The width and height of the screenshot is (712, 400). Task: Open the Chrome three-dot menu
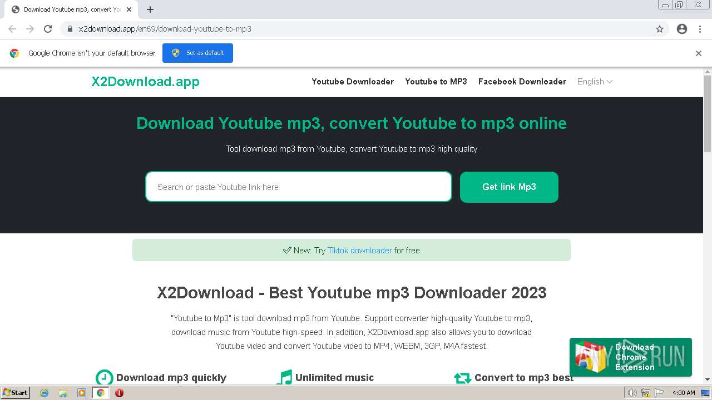[700, 29]
